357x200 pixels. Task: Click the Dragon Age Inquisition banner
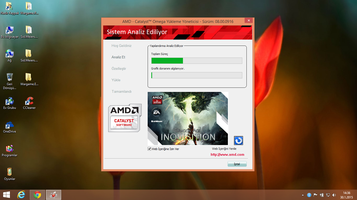[188, 118]
